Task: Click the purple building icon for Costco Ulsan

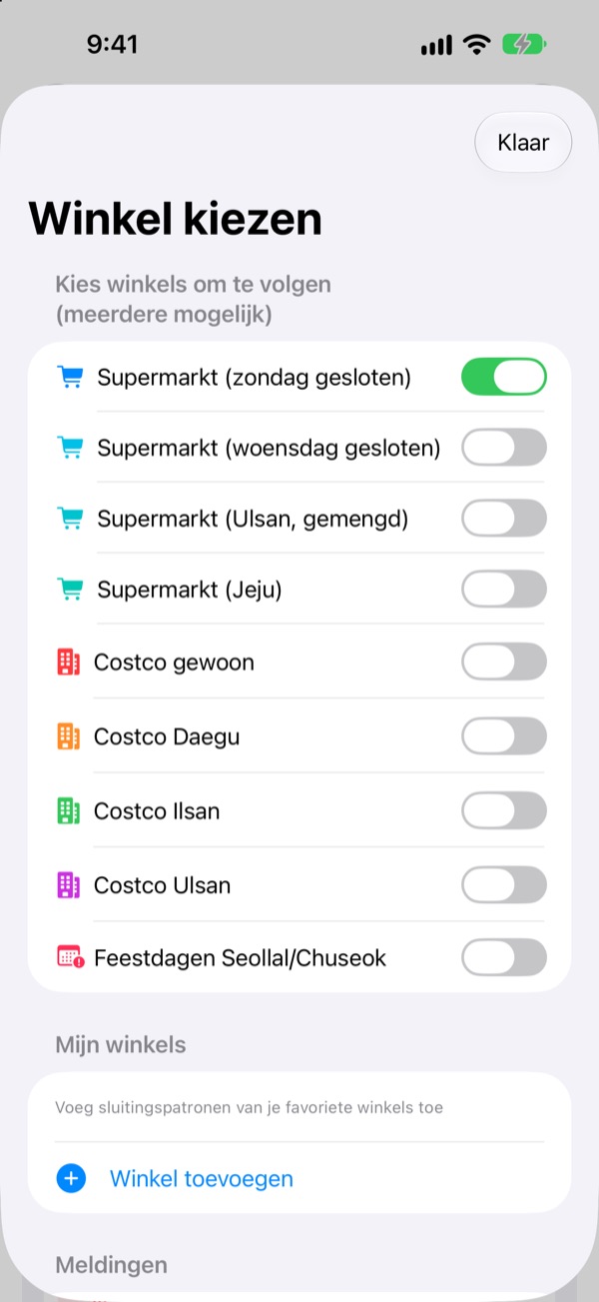Action: tap(68, 884)
